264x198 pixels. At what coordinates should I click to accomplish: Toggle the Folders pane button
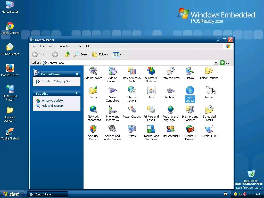[x=100, y=54]
